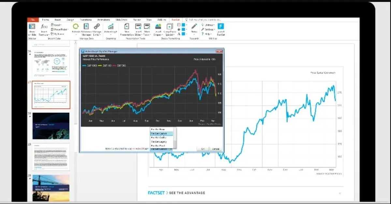Screen dimensions: 391x204
Task: Switch to the Insert ribbon tab
Action: (x=58, y=20)
